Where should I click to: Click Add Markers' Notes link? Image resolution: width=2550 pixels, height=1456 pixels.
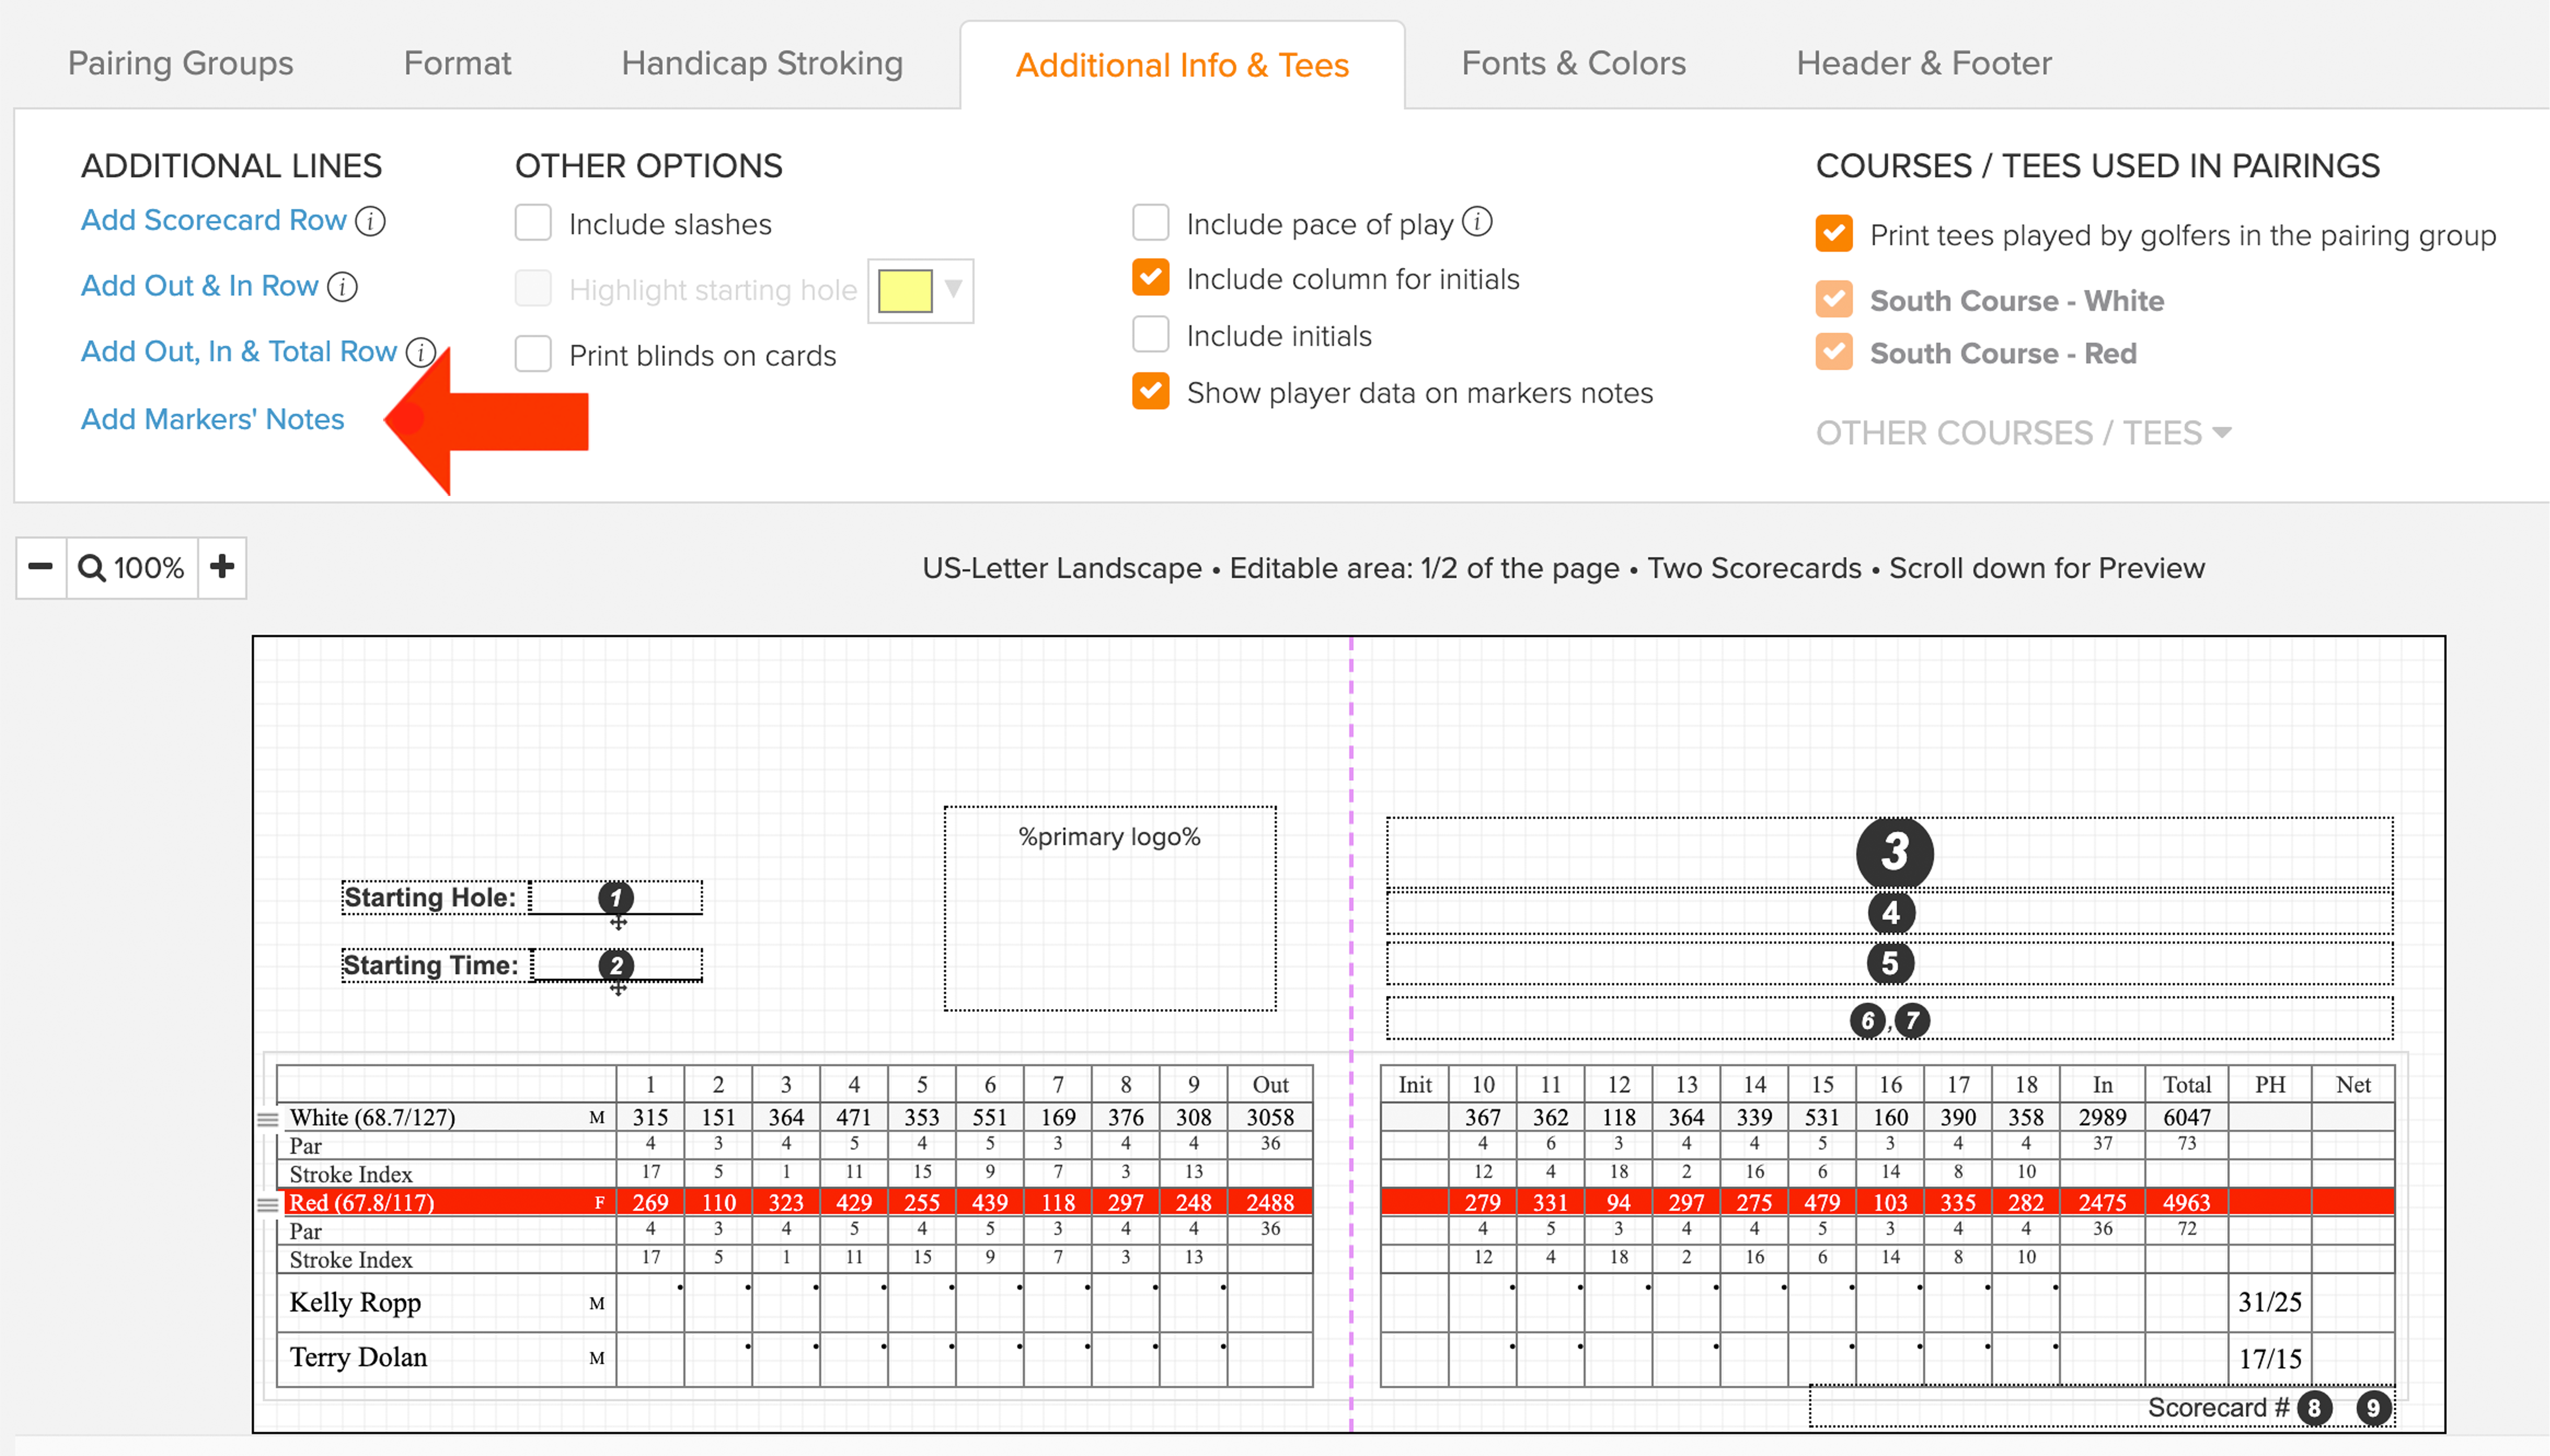click(212, 419)
